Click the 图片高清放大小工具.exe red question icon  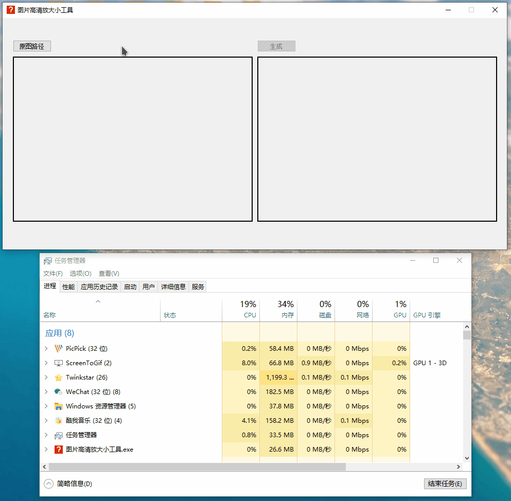click(58, 450)
